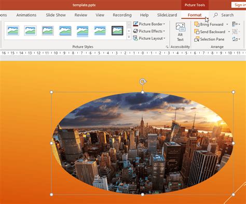Click Bring Forward button
This screenshot has width=246, height=204.
[209, 24]
